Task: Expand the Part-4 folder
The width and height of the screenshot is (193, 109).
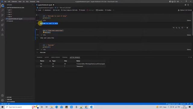Action: [x=20, y=17]
